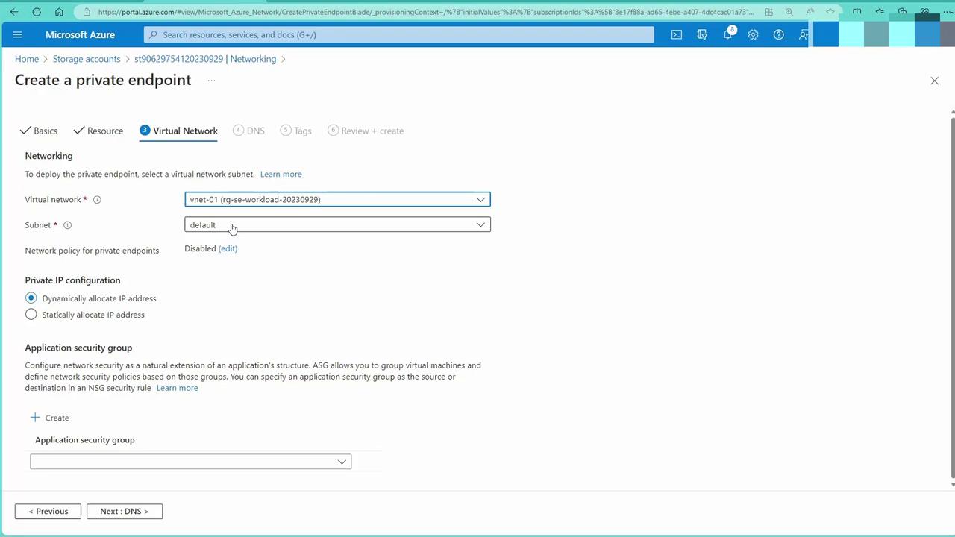955x537 pixels.
Task: Click the Application security group section heading
Action: point(78,348)
